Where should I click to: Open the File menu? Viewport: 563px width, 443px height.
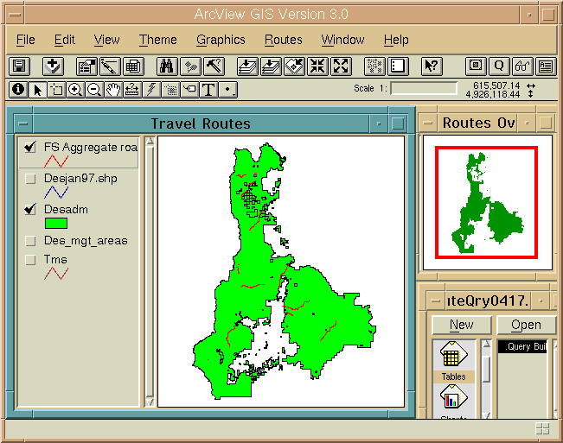25,40
